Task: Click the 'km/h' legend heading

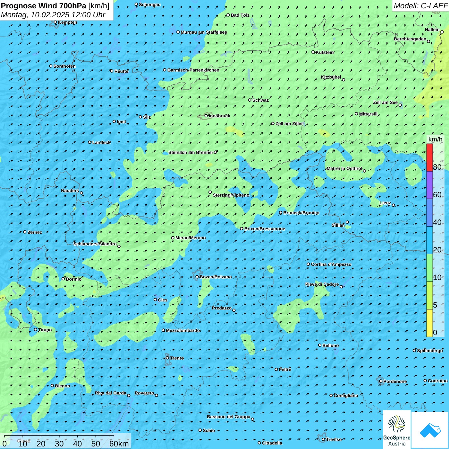Action: point(436,139)
